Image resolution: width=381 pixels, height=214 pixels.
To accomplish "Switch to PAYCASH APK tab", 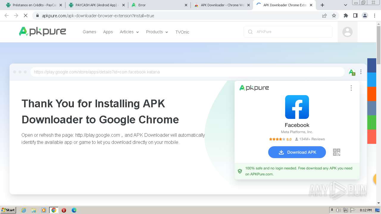I will (97, 5).
